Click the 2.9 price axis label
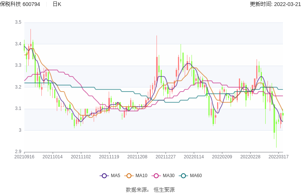This screenshot has height=194, width=301. [18, 152]
